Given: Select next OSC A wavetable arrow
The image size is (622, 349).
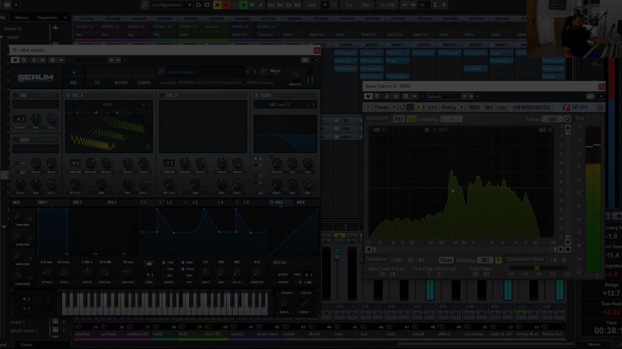Looking at the screenshot, I should point(149,105).
